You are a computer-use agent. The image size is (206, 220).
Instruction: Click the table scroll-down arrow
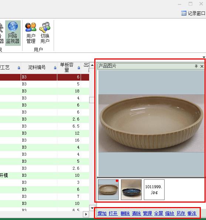pos(92,208)
